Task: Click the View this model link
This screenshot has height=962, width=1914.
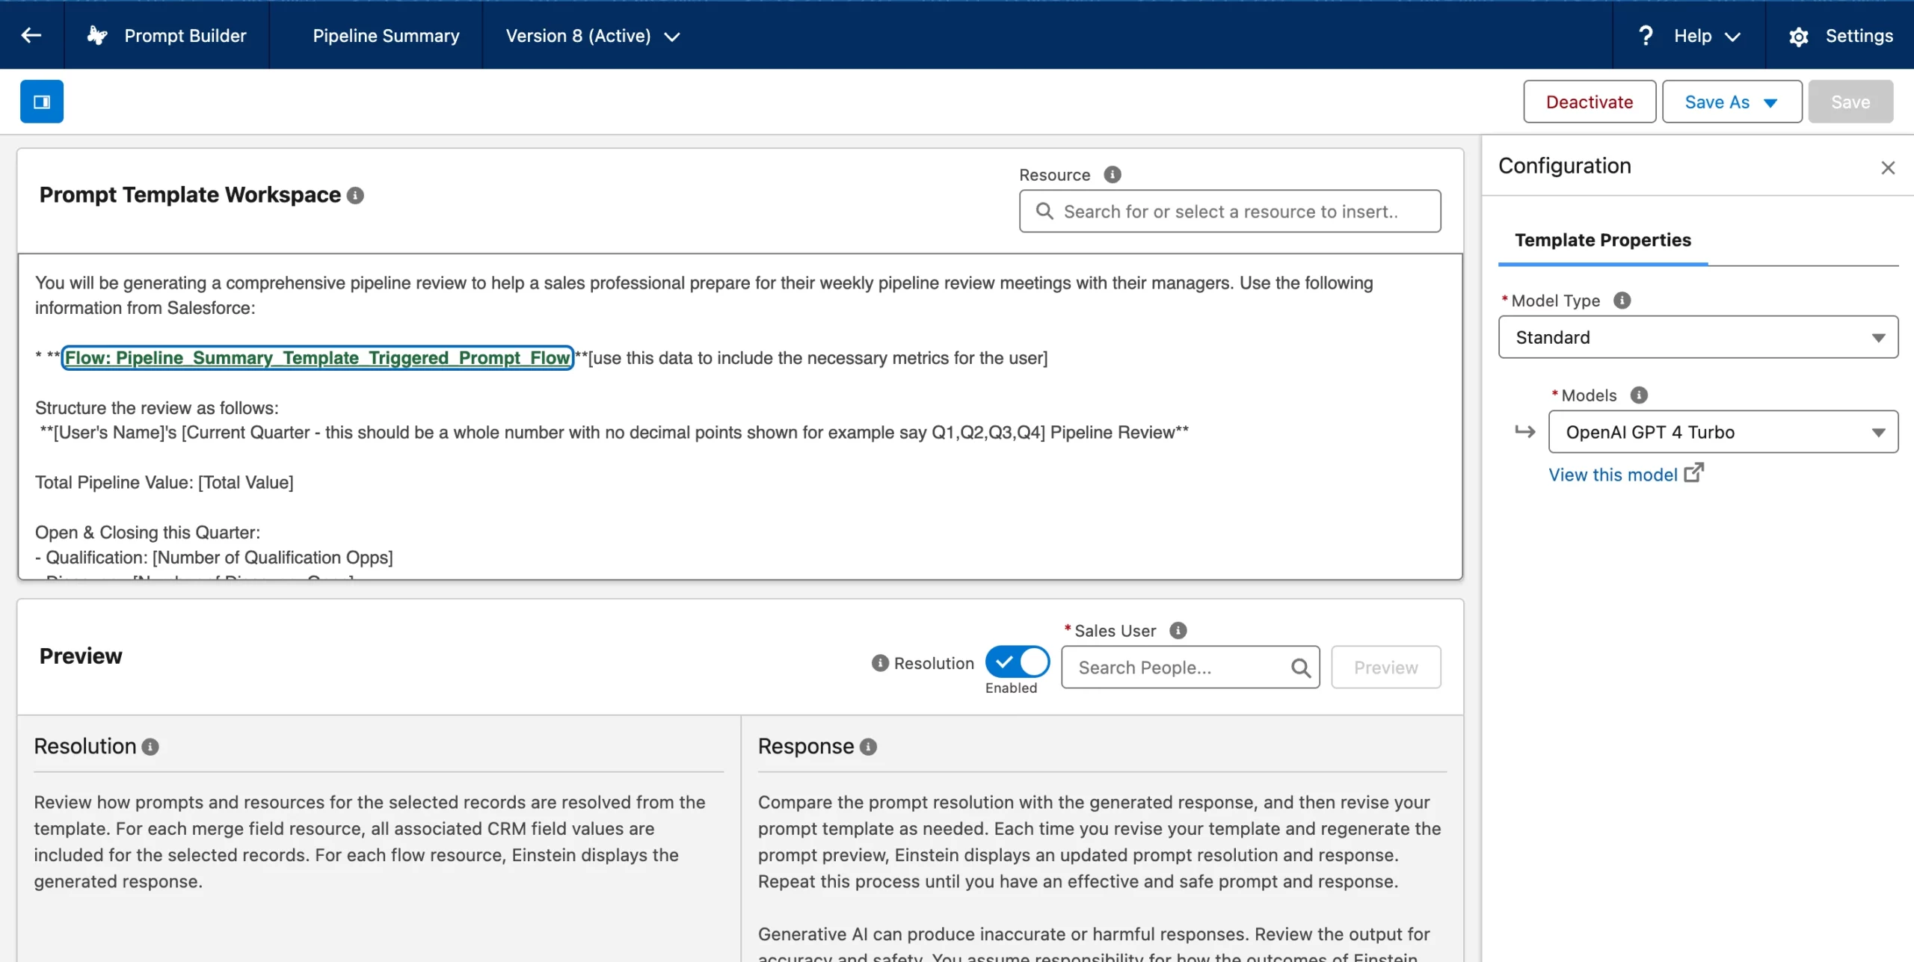Action: coord(1613,474)
